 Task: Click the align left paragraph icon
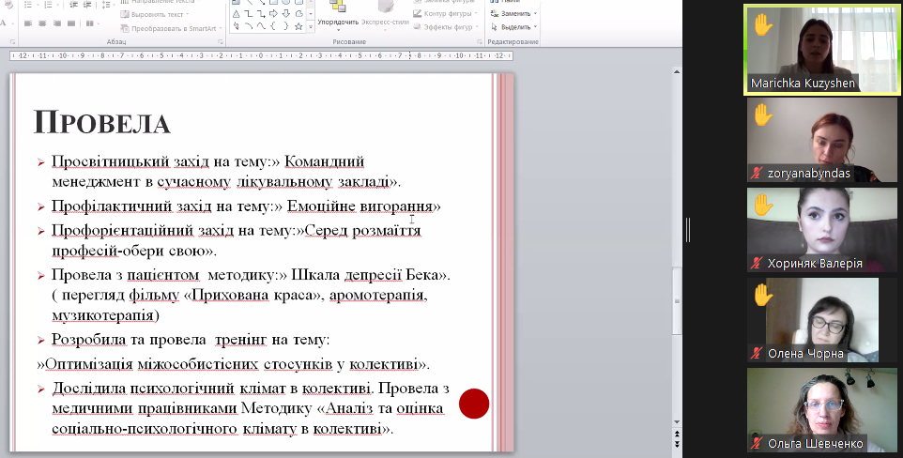(x=29, y=22)
